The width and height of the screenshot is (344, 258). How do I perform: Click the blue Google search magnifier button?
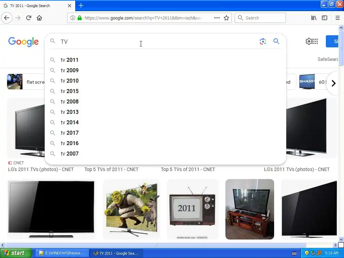click(276, 41)
